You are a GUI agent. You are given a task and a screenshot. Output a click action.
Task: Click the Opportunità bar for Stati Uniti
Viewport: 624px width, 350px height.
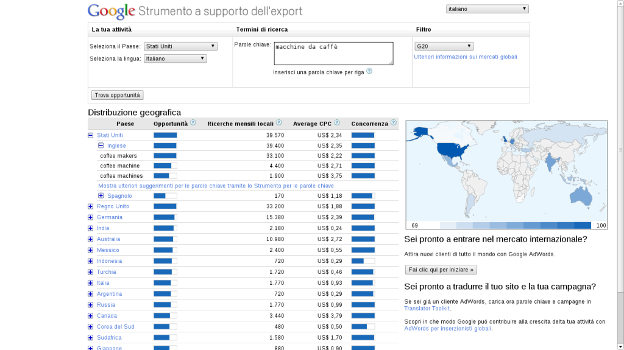[165, 135]
